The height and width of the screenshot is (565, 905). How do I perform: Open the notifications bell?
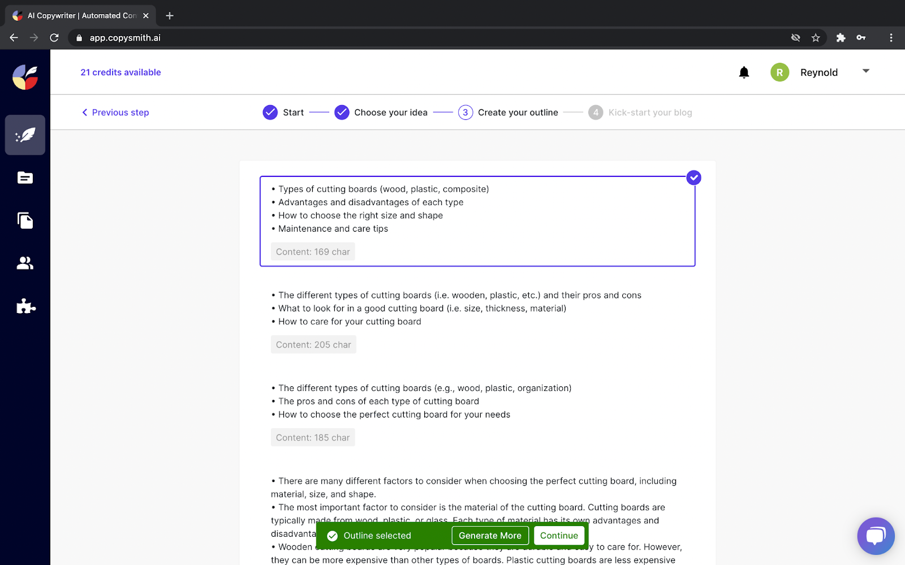[744, 72]
